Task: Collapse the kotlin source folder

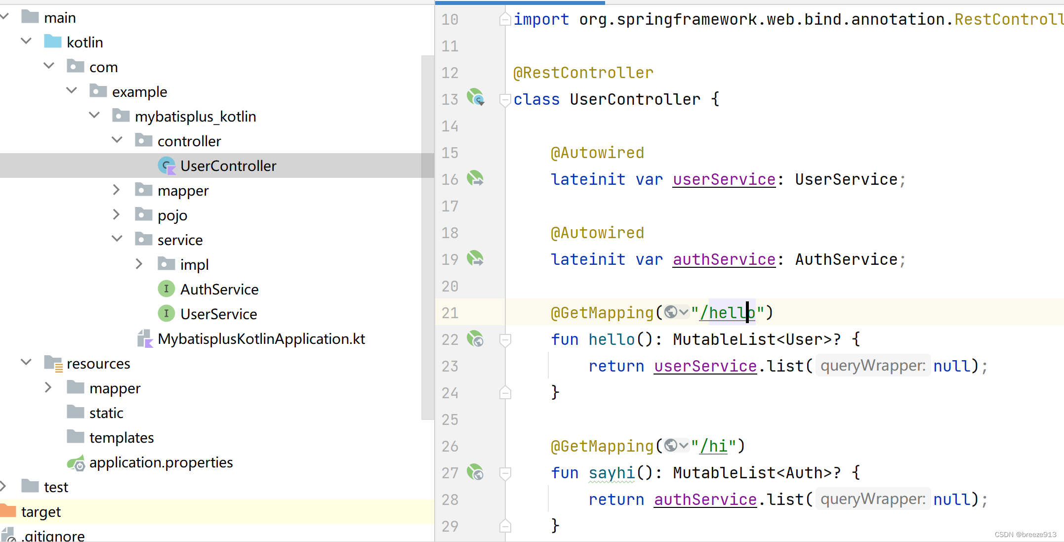Action: [x=26, y=41]
